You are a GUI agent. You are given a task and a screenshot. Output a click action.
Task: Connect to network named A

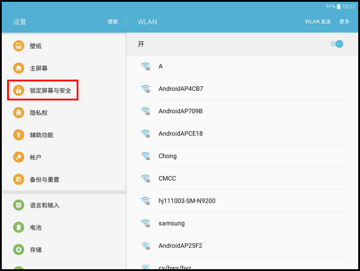(242, 67)
